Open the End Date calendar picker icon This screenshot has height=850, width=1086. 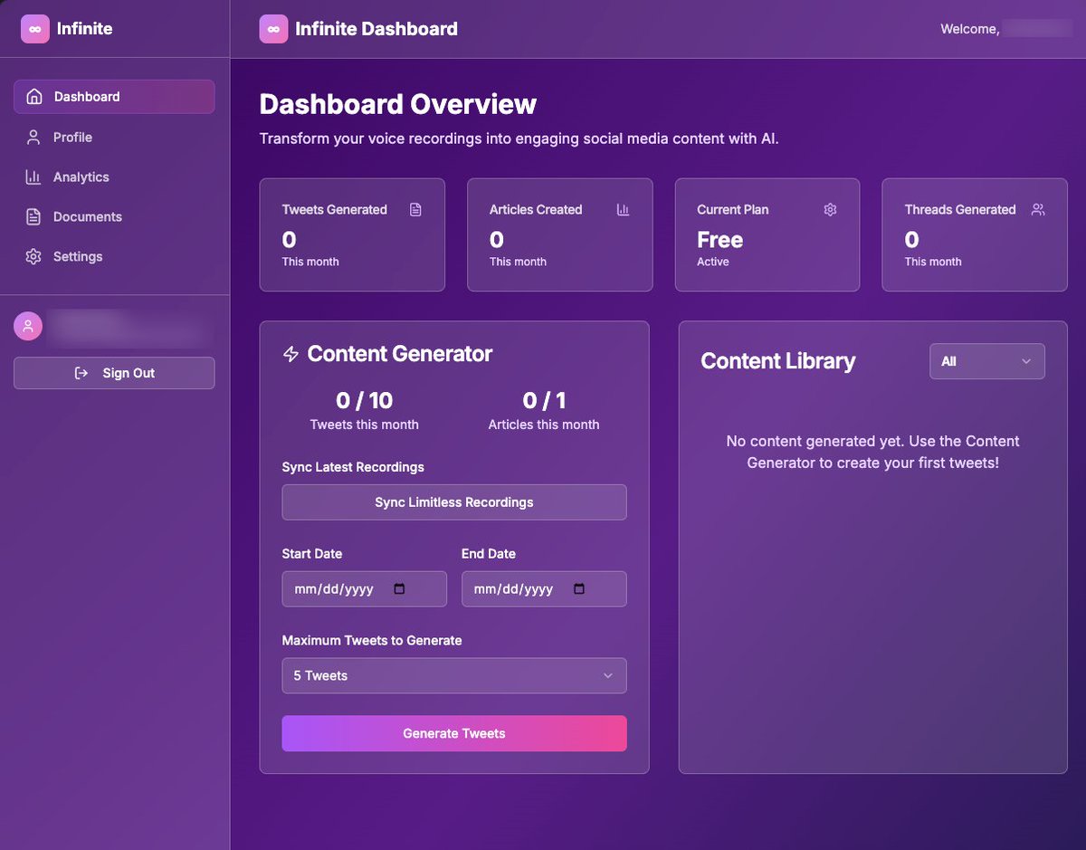click(580, 588)
